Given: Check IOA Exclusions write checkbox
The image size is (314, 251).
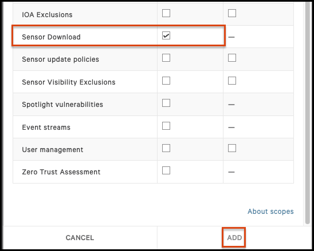Looking at the screenshot, I should [232, 13].
